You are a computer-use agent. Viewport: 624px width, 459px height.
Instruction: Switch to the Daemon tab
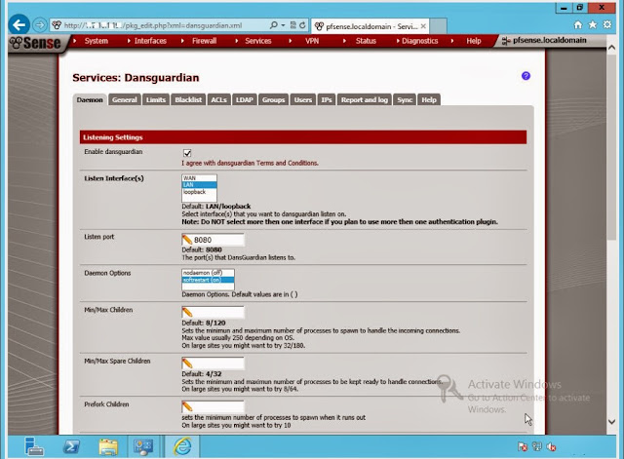coord(90,99)
